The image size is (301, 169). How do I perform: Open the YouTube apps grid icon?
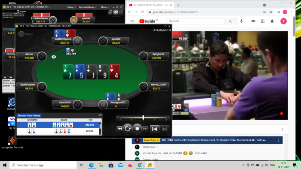tap(263, 21)
